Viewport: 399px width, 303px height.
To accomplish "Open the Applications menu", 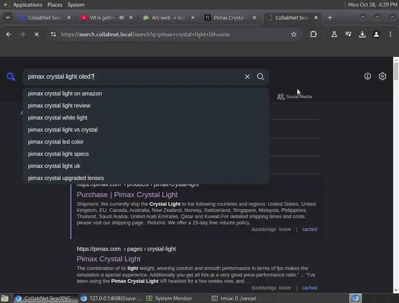I will point(28,5).
